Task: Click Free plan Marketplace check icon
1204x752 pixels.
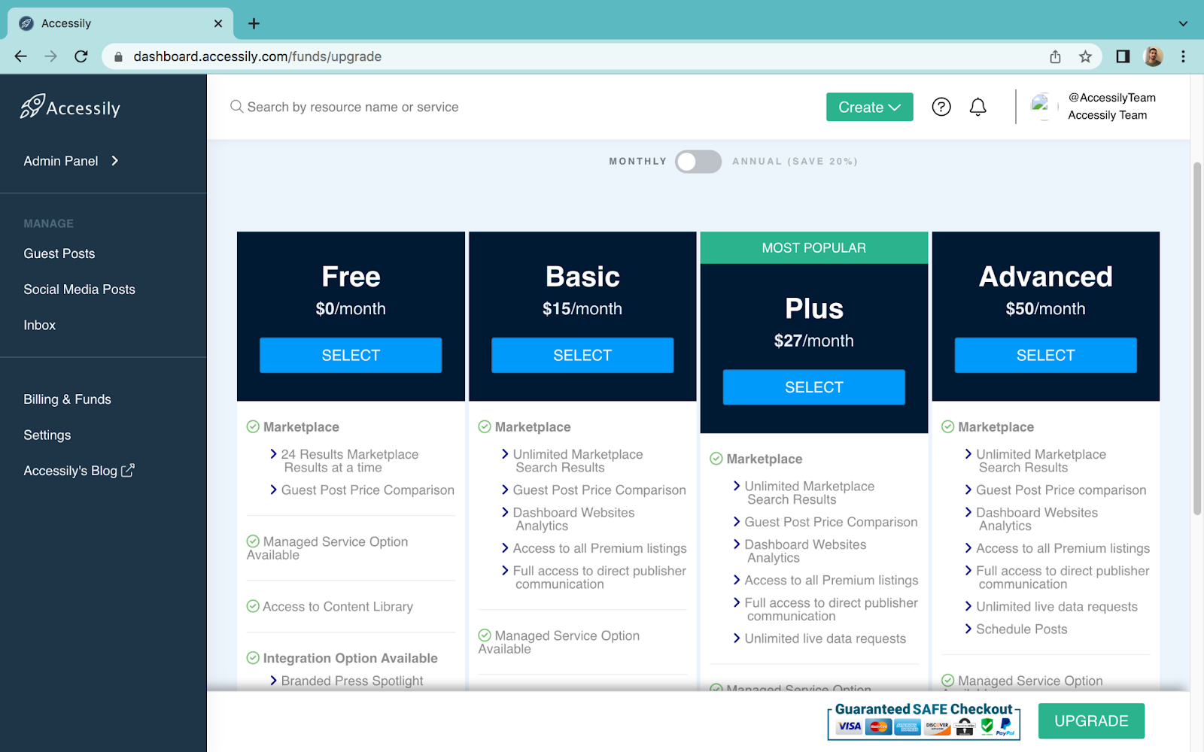Action: pyautogui.click(x=253, y=426)
